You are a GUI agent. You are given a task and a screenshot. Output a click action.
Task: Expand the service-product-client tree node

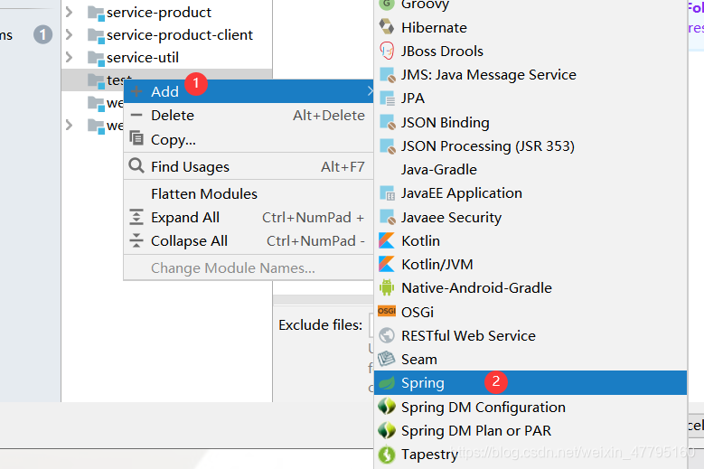coord(70,34)
